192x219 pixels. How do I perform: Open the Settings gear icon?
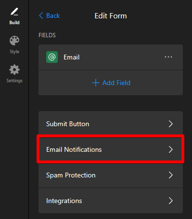(14, 70)
